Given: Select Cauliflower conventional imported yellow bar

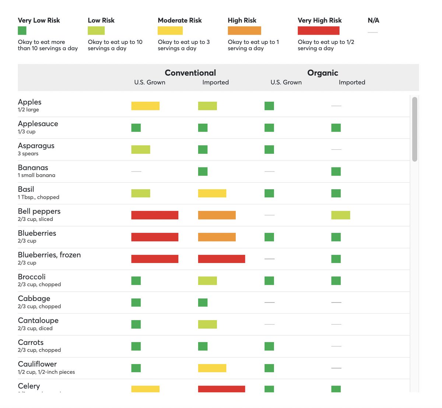Looking at the screenshot, I should click(212, 368).
